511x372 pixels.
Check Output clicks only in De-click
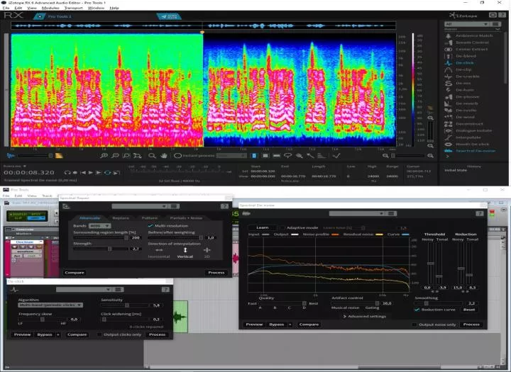pos(99,334)
